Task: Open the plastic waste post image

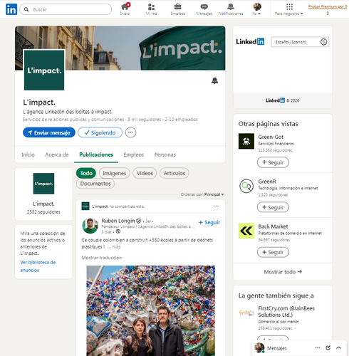Action: coord(151,310)
